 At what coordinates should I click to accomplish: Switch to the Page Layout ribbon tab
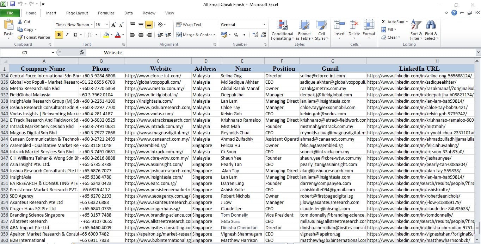77,13
